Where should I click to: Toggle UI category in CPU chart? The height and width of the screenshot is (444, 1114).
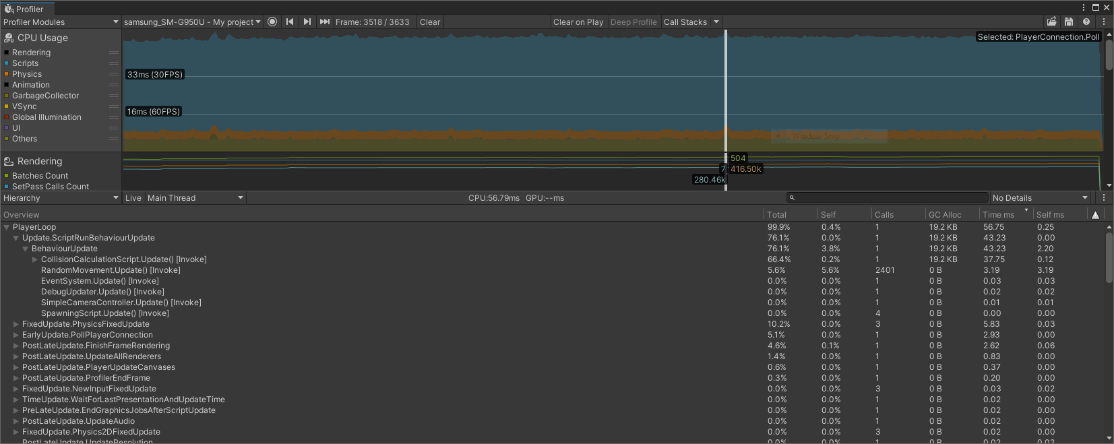pos(16,128)
